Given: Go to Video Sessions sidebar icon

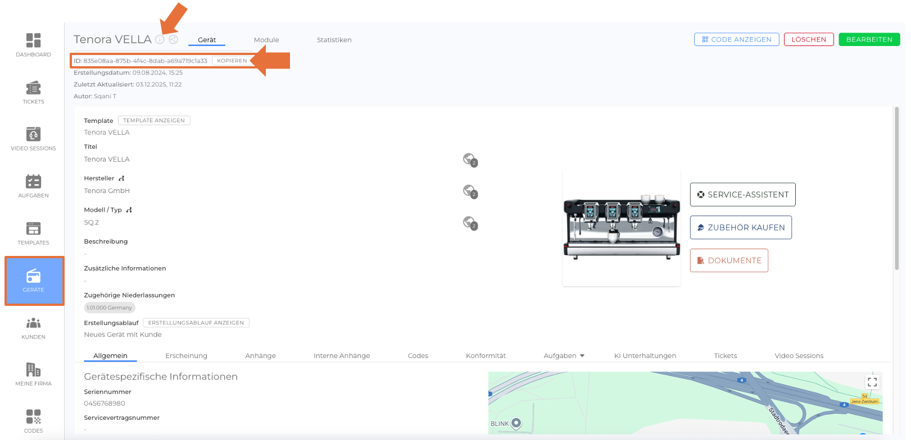Looking at the screenshot, I should [x=33, y=139].
